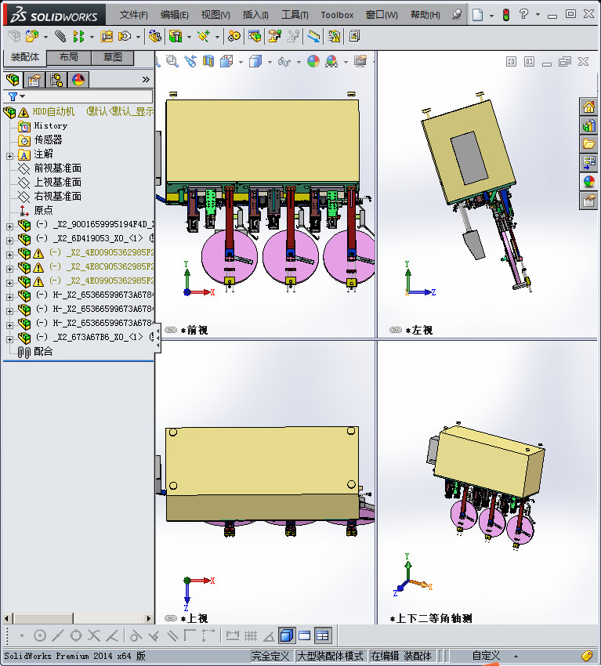This screenshot has width=601, height=666.
Task: Click the feature tree horizontal scrollbar right arrow
Action: (148, 618)
